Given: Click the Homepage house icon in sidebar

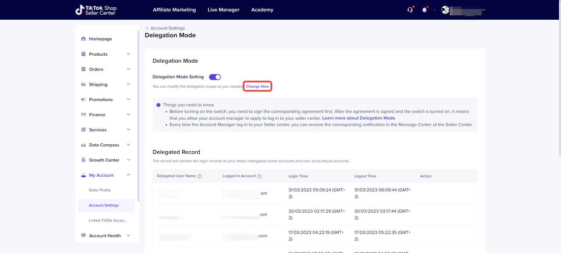Looking at the screenshot, I should 84,39.
